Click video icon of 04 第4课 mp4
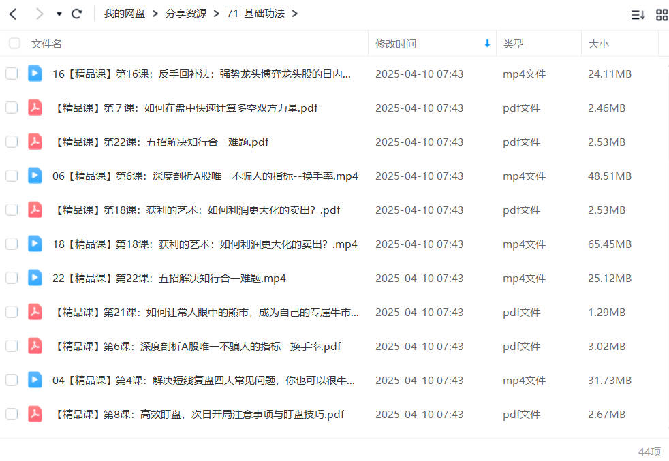Image resolution: width=669 pixels, height=461 pixels. (x=35, y=379)
